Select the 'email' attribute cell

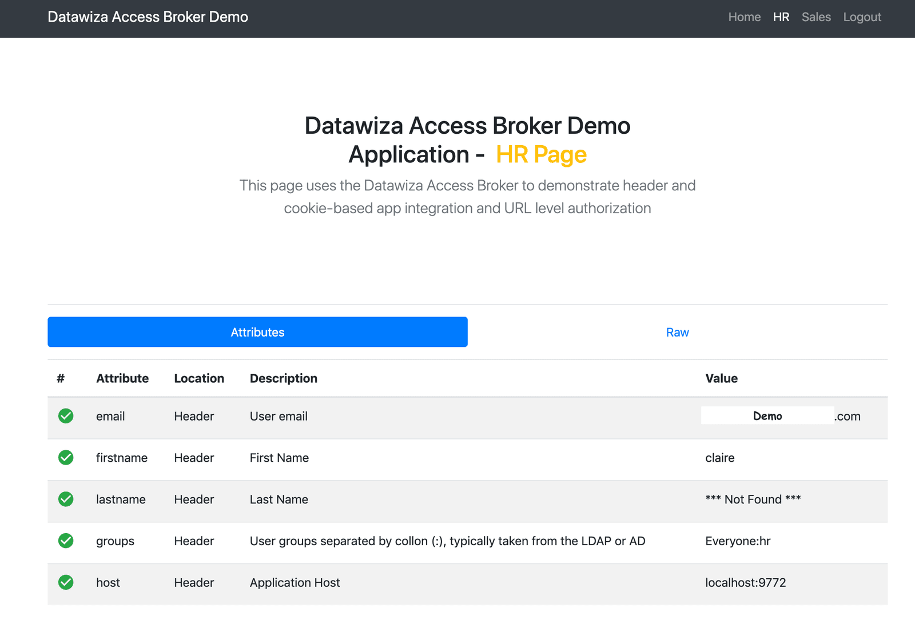[110, 416]
